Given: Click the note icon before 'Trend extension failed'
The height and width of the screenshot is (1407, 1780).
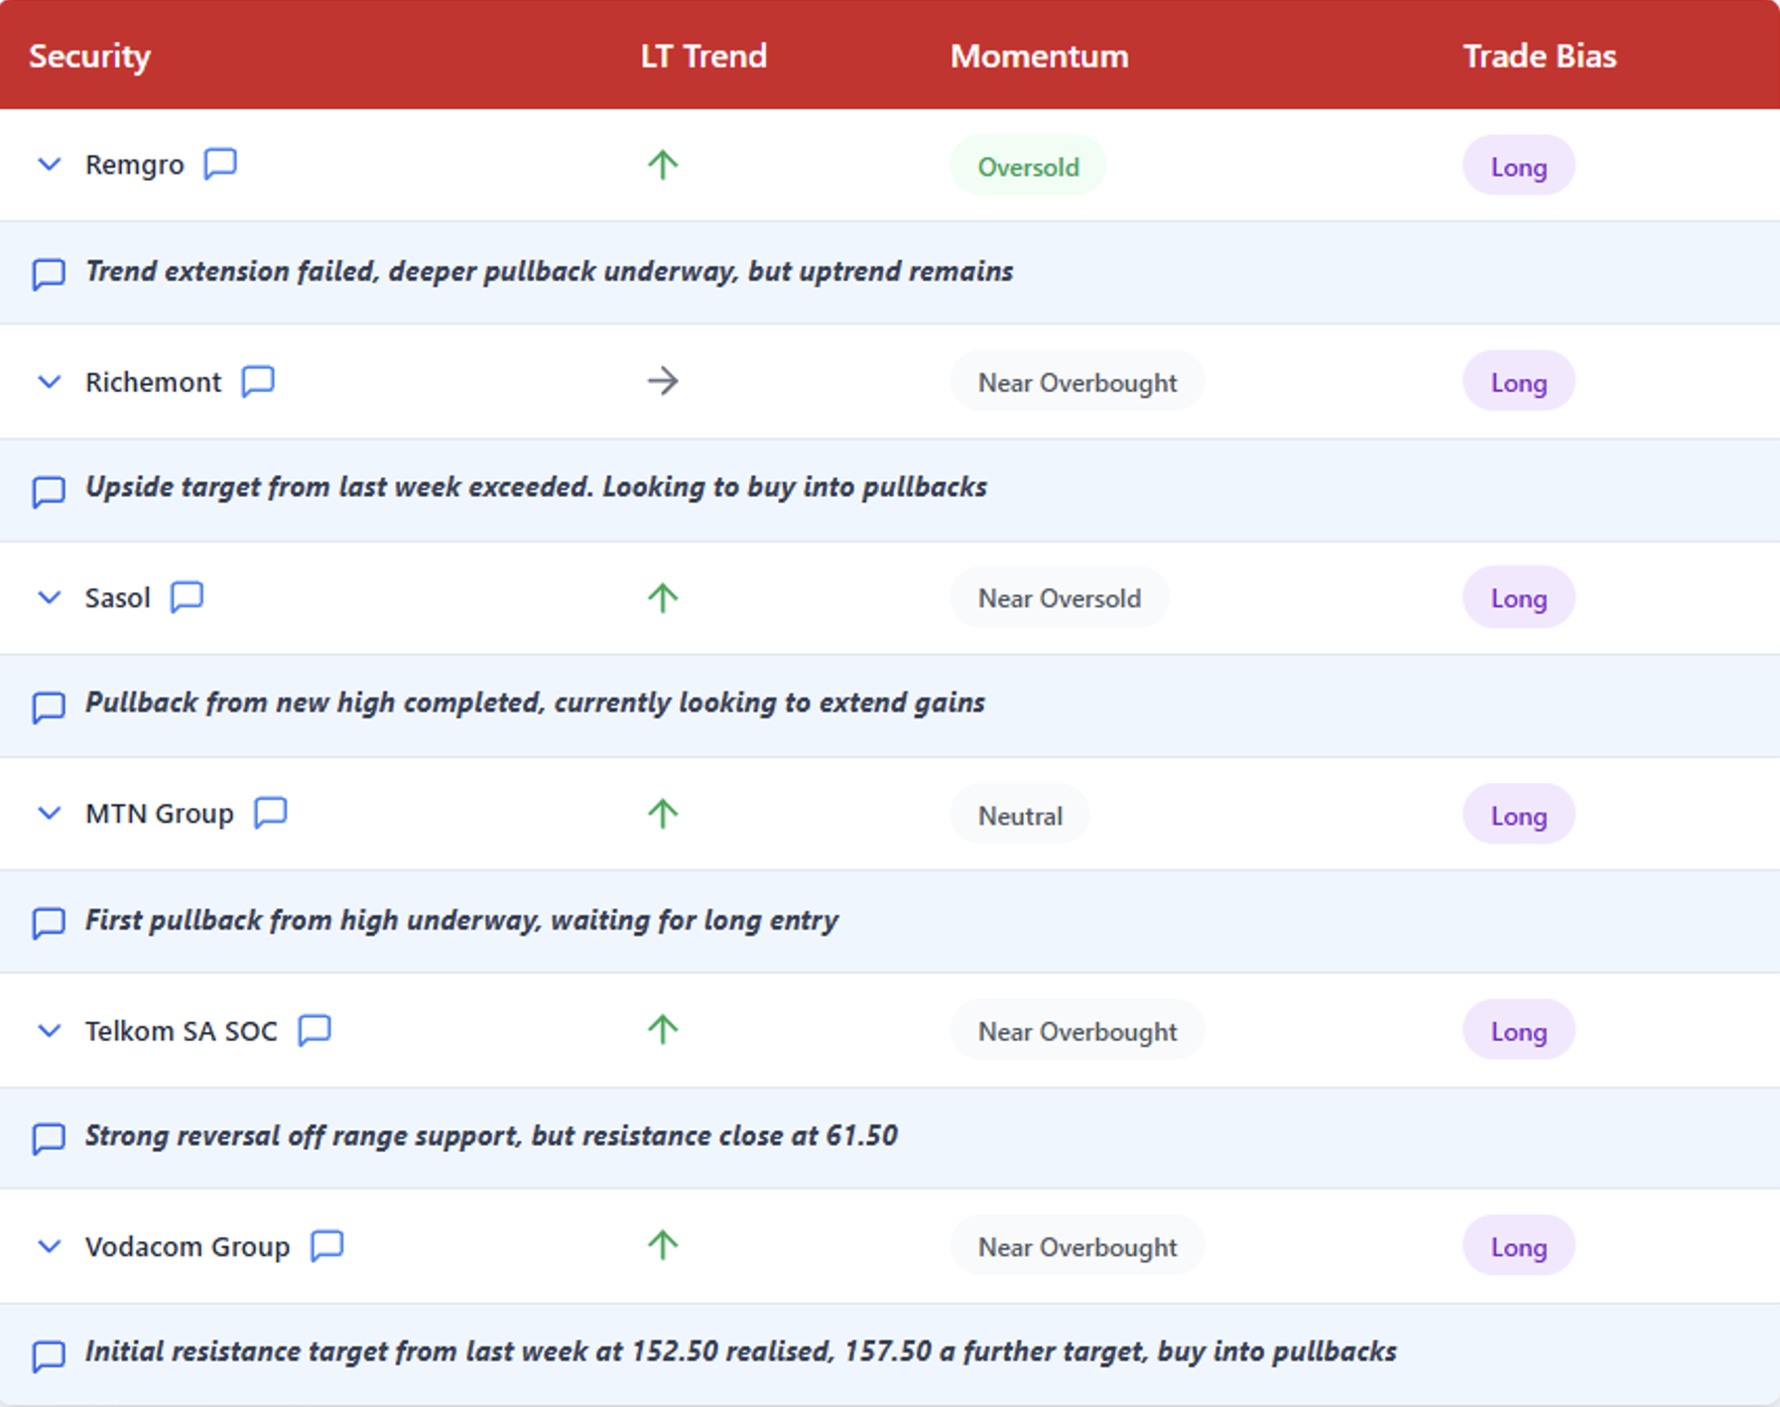Looking at the screenshot, I should point(49,273).
